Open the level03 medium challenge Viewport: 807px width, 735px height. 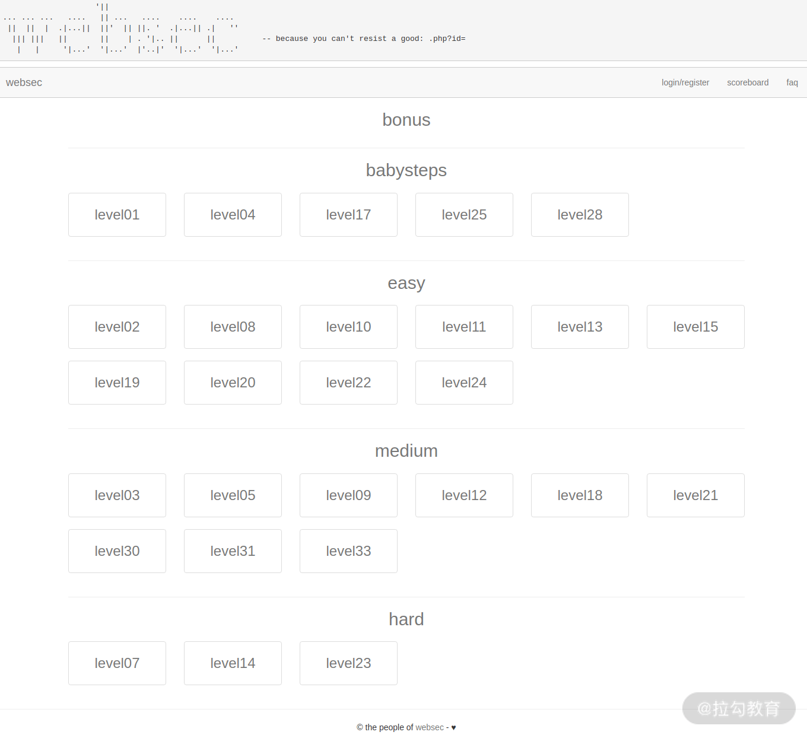click(x=117, y=495)
